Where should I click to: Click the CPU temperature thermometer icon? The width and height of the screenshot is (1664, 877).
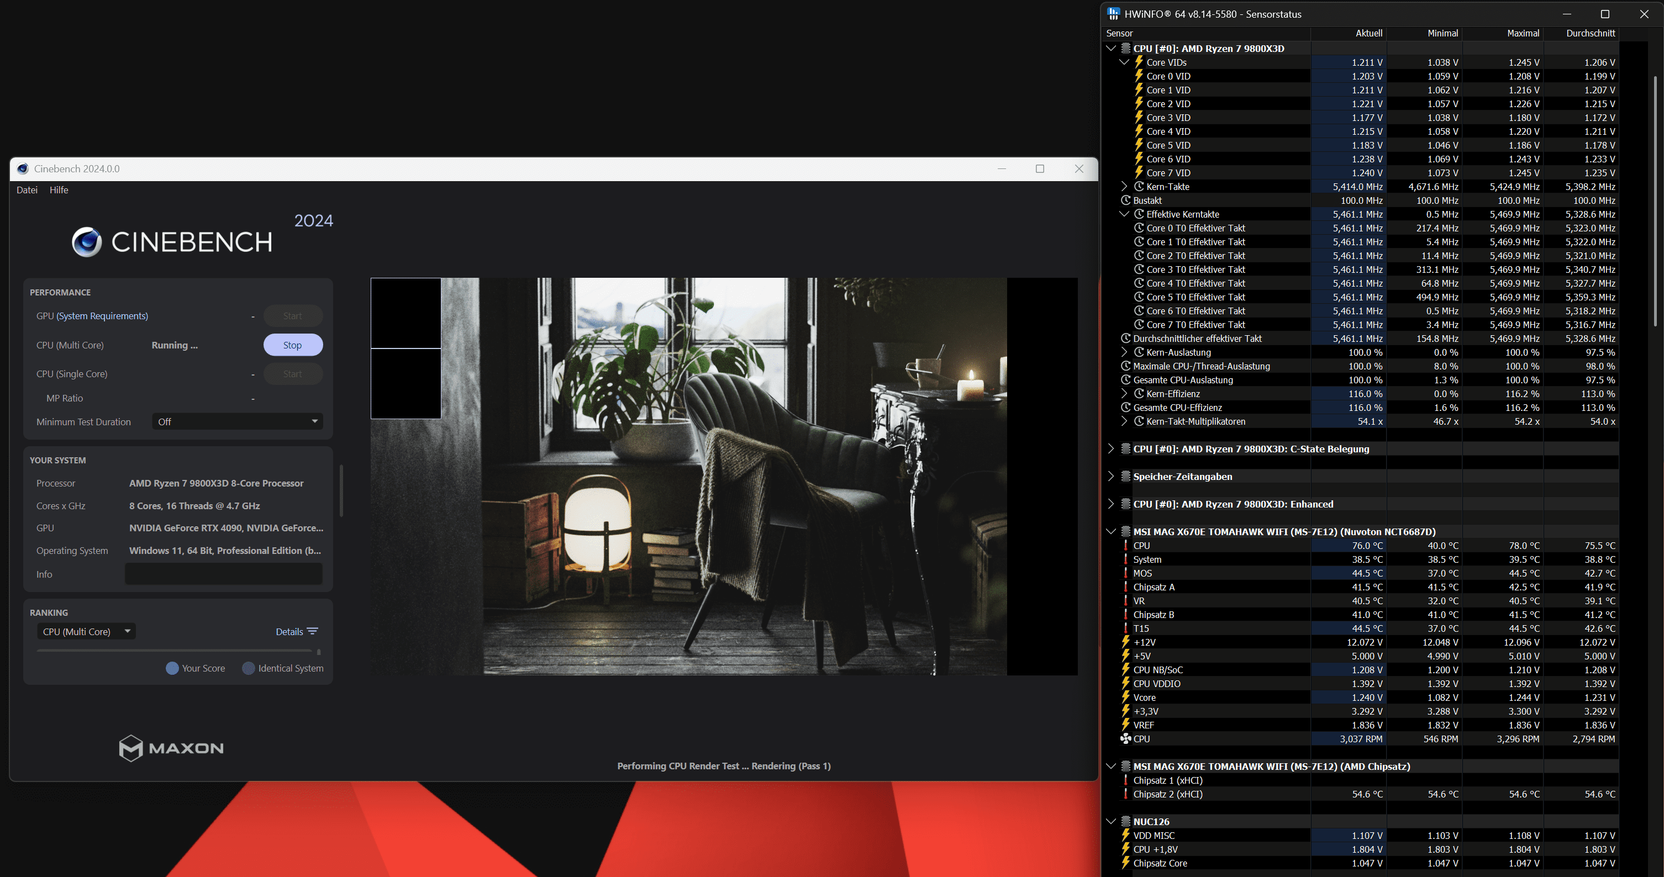click(x=1126, y=546)
